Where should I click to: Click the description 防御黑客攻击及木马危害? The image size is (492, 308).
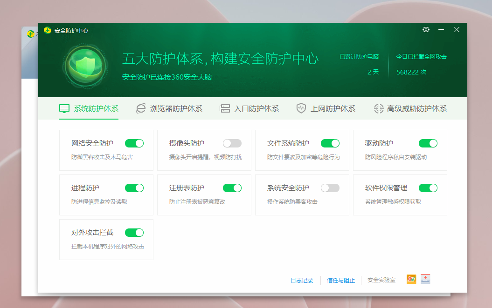(102, 157)
